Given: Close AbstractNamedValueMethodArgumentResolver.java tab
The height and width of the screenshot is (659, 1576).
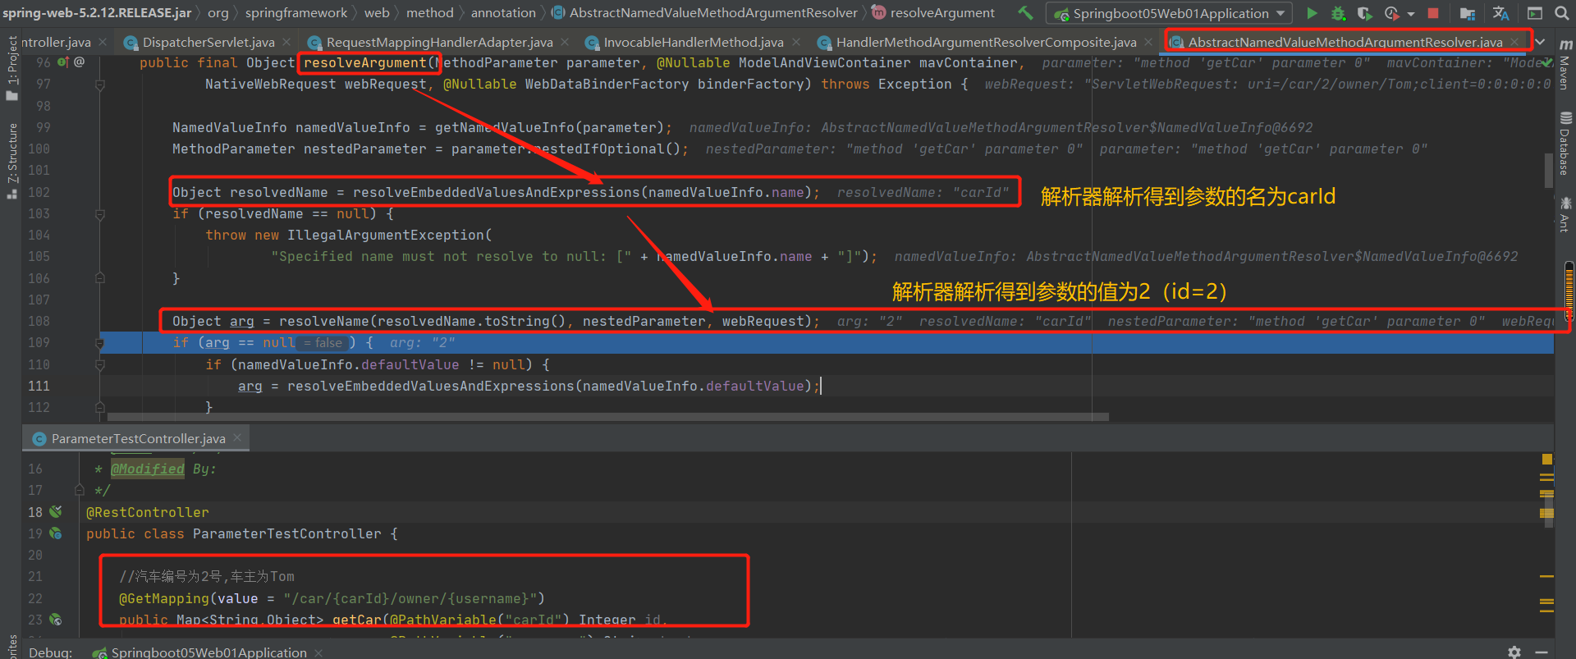Looking at the screenshot, I should [x=1514, y=42].
